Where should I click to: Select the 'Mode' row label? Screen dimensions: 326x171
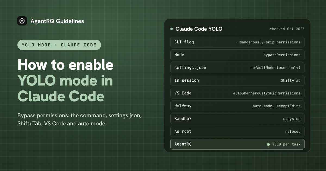[x=179, y=55]
